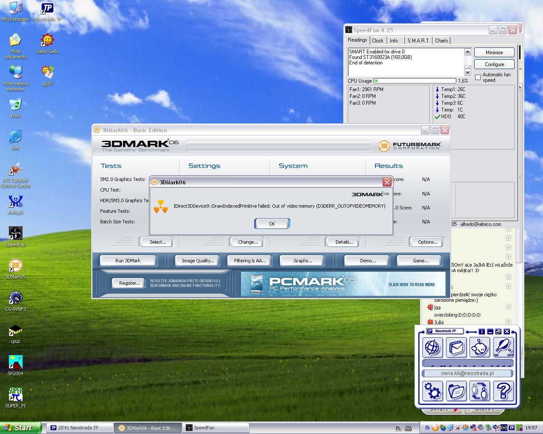This screenshot has height=434, width=543.
Task: Click SpeedFan's Minimize button
Action: pyautogui.click(x=494, y=53)
